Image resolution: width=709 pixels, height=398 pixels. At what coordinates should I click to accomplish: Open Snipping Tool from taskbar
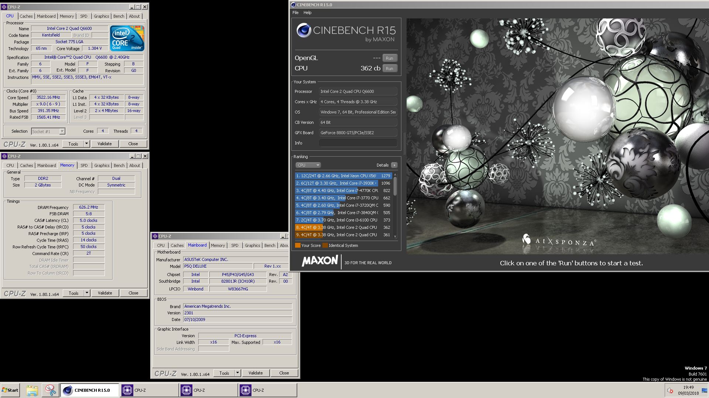50,390
